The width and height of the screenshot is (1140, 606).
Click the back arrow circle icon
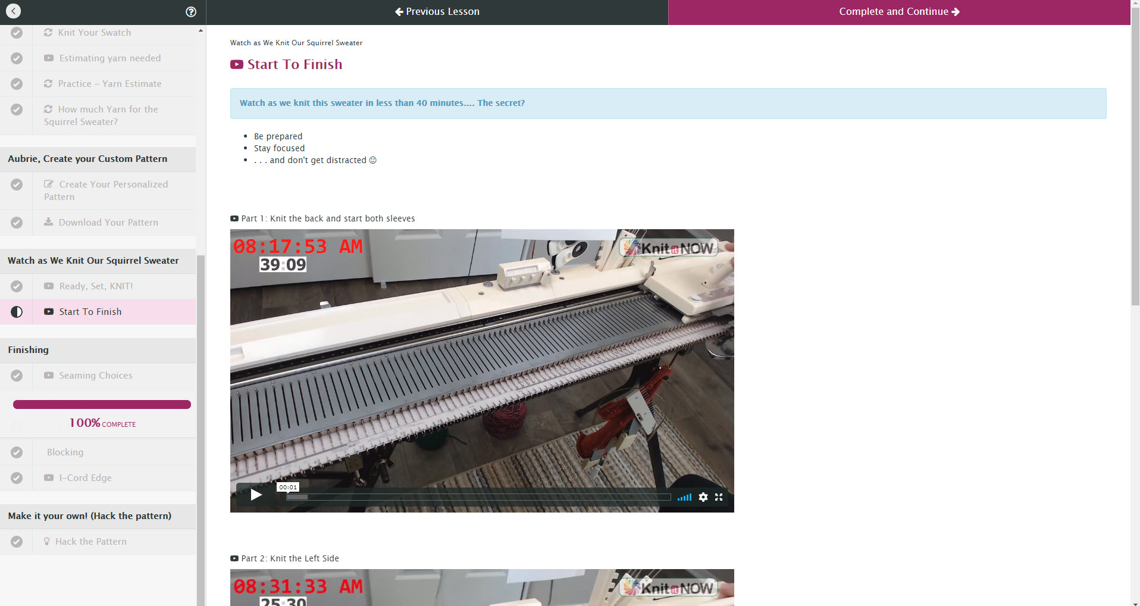13,11
